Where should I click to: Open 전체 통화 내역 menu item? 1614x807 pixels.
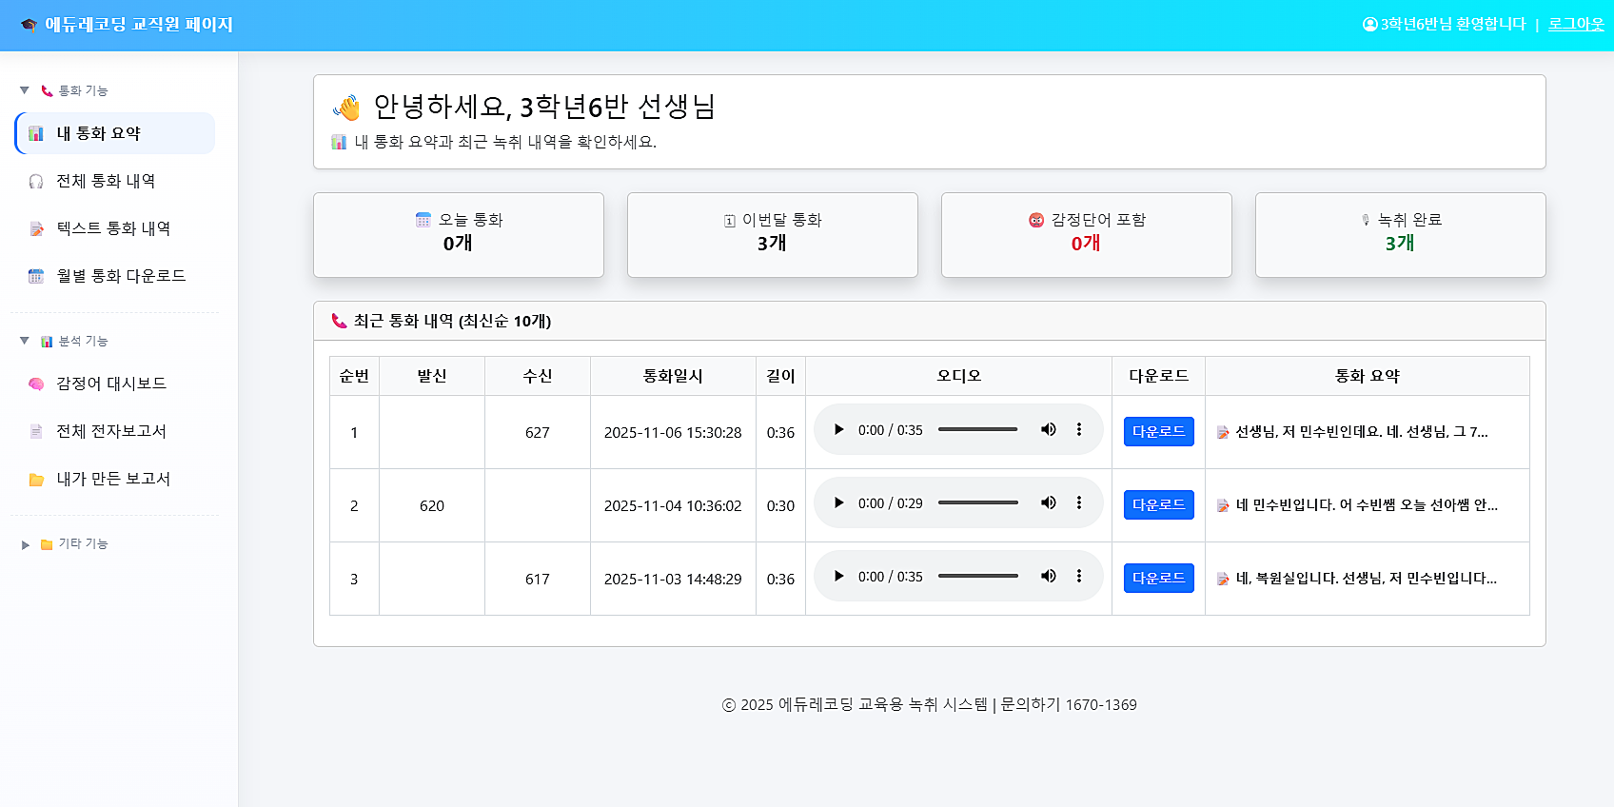(x=115, y=181)
